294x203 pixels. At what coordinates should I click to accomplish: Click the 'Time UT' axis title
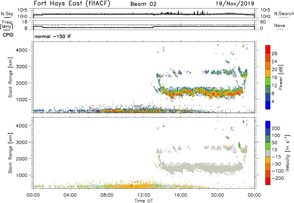point(144,200)
